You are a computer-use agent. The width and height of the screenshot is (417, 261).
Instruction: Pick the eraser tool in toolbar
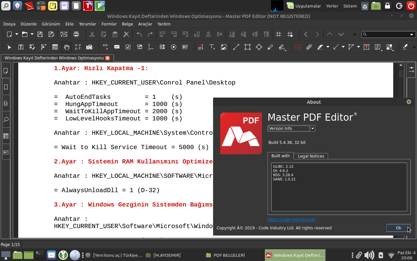pyautogui.click(x=405, y=47)
